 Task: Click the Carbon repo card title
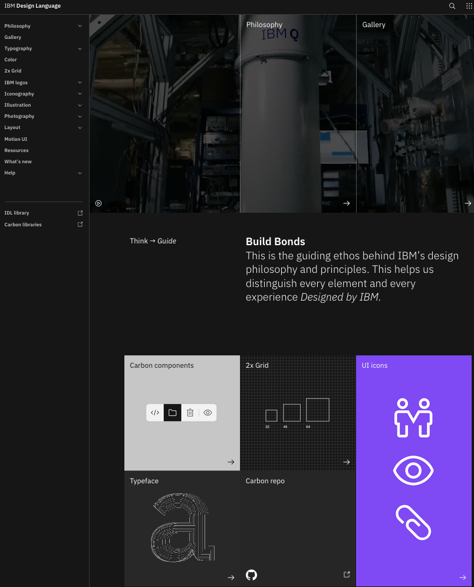click(x=265, y=481)
